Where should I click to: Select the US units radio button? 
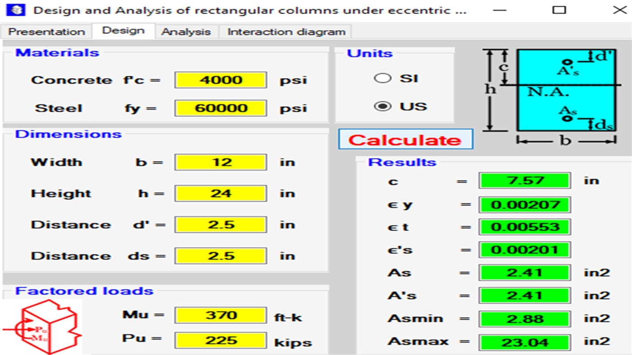pyautogui.click(x=383, y=106)
